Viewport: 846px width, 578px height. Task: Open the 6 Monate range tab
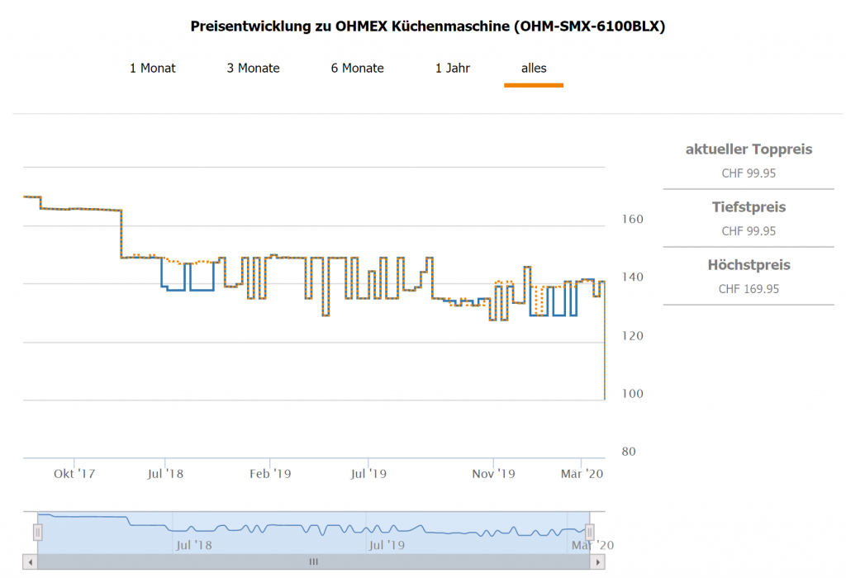357,68
